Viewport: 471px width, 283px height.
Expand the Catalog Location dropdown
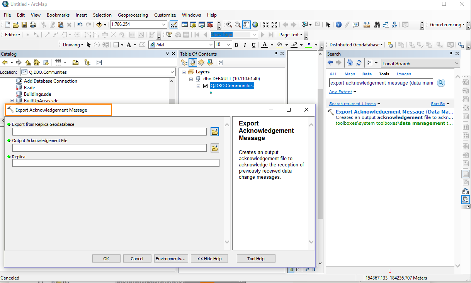[172, 72]
